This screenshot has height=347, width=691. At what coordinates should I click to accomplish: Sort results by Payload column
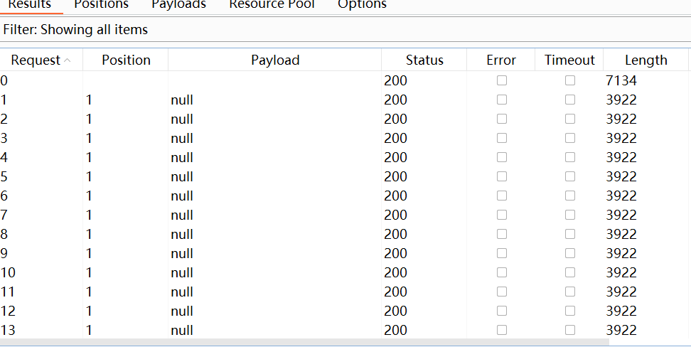pyautogui.click(x=275, y=60)
